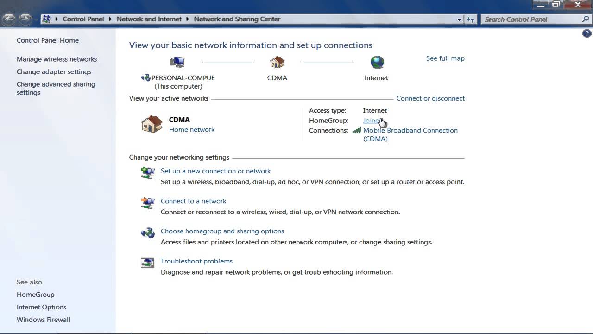Viewport: 593px width, 334px height.
Task: Click Connect to a network link
Action: 193,201
